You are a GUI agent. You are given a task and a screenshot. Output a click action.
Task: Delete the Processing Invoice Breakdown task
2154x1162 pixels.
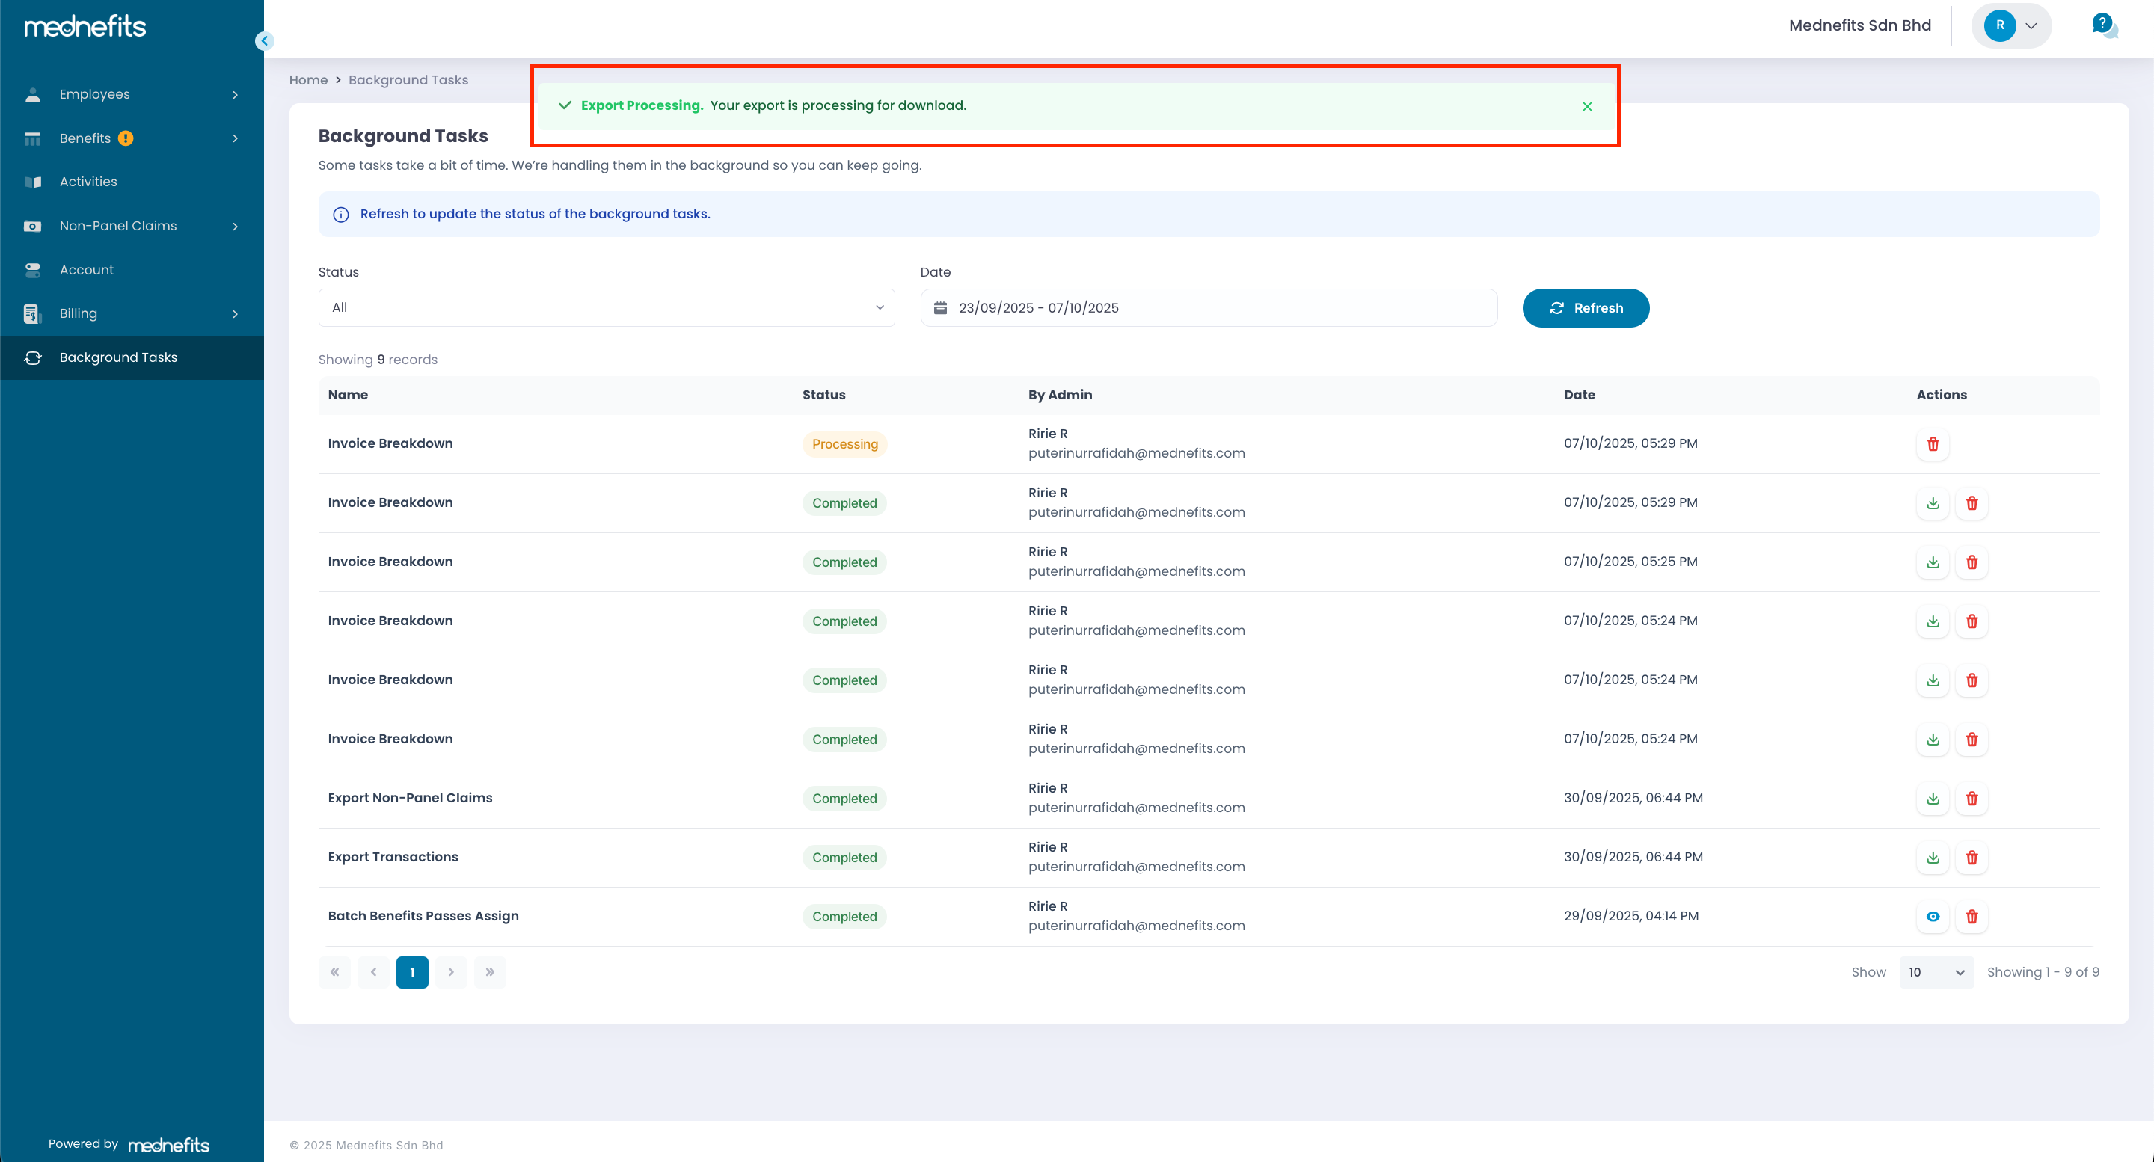point(1933,444)
